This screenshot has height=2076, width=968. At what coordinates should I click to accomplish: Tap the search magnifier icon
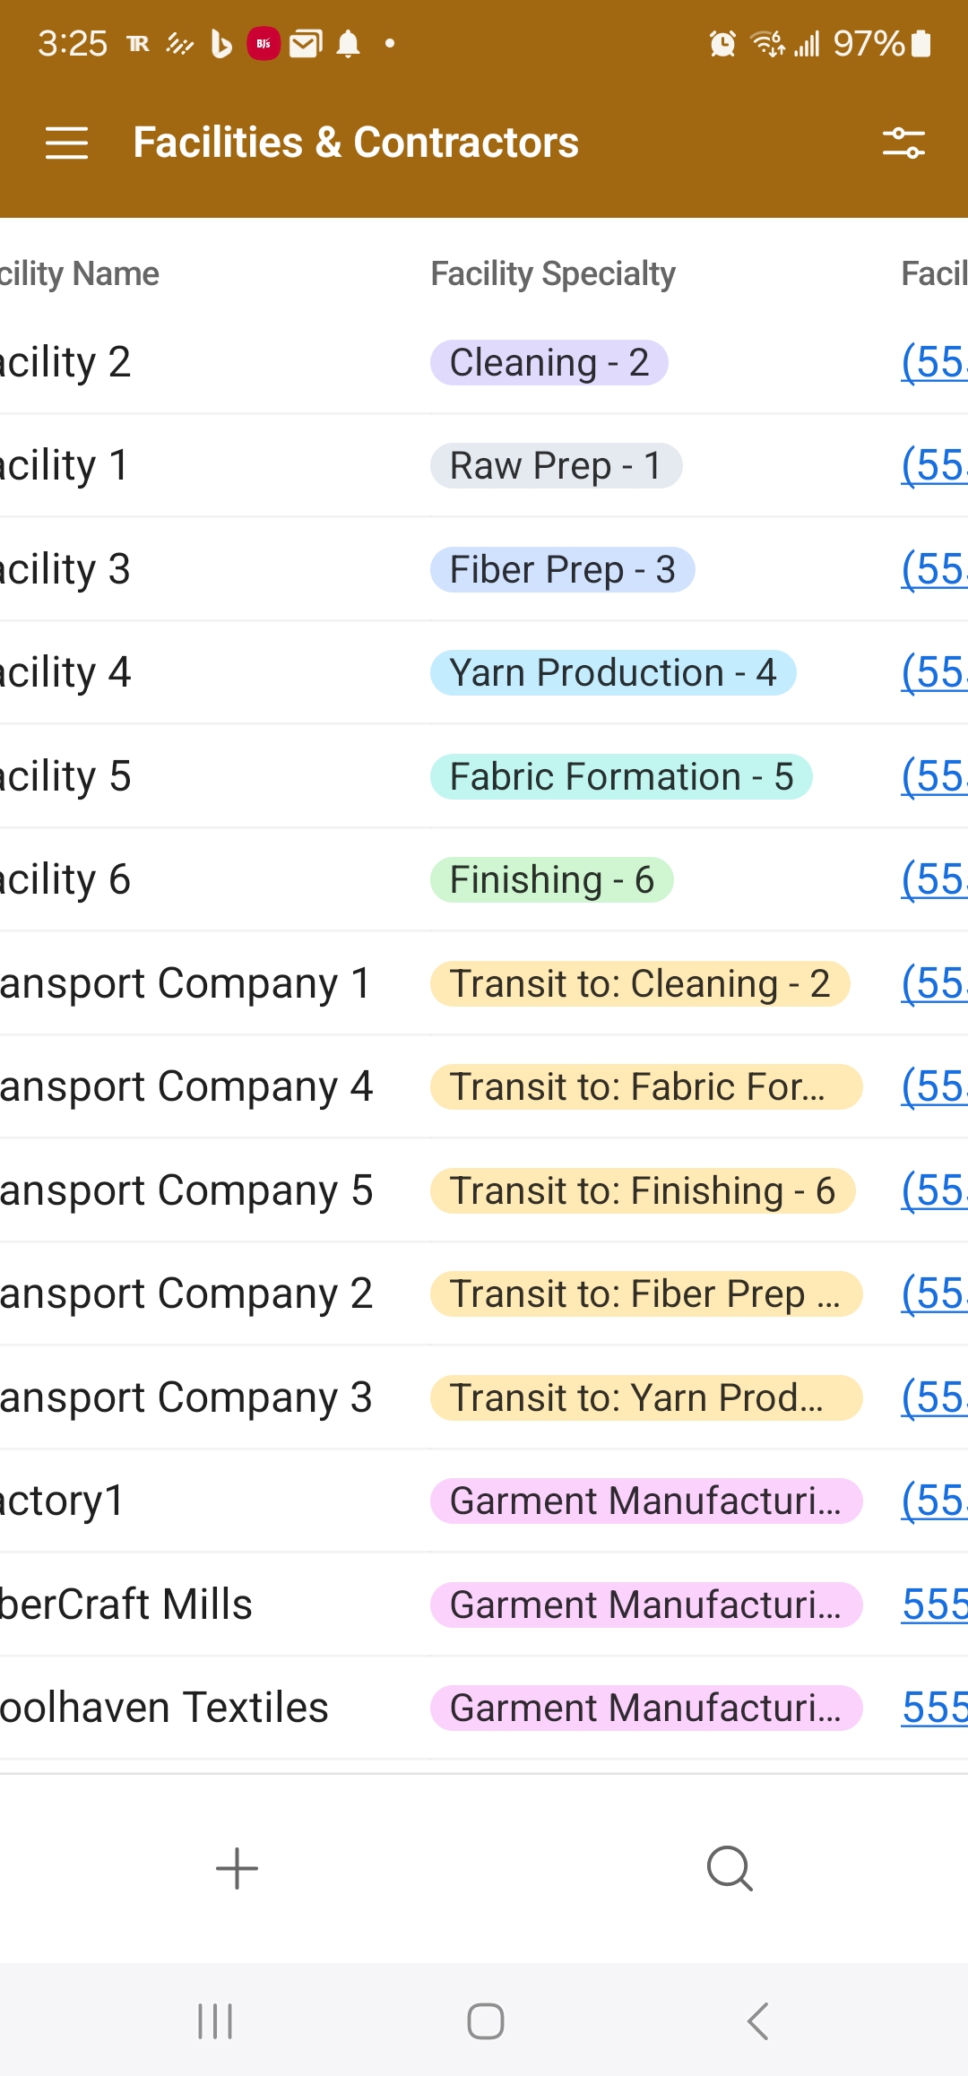[x=730, y=1869]
